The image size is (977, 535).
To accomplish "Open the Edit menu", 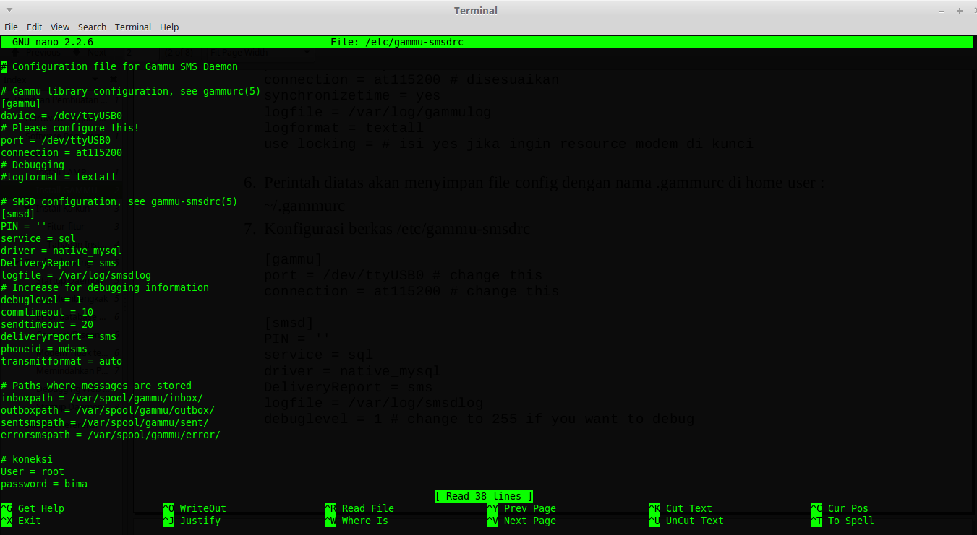I will click(x=34, y=27).
